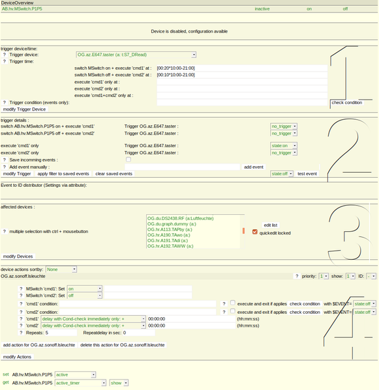Uncheck quickedit locked
The width and height of the screenshot is (379, 390).
click(254, 232)
